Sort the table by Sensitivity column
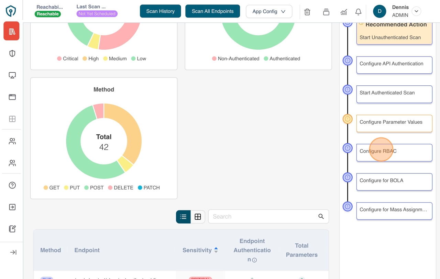440x279 pixels. (x=216, y=250)
